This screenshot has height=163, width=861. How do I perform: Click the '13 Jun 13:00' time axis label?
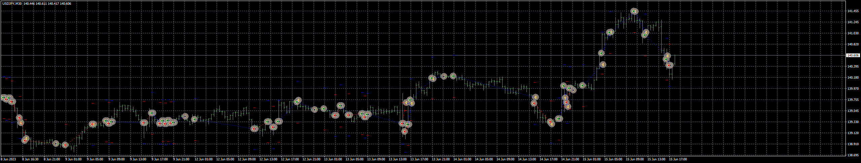coord(397,159)
